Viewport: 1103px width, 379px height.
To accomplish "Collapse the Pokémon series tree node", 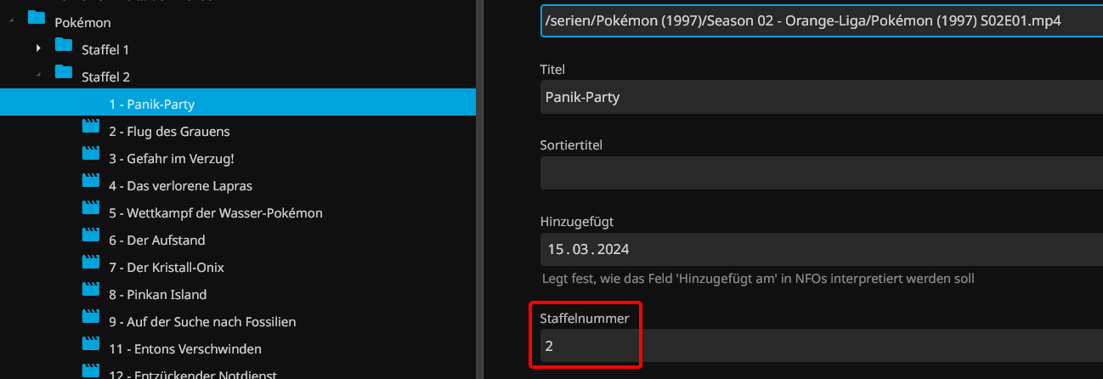I will point(11,22).
